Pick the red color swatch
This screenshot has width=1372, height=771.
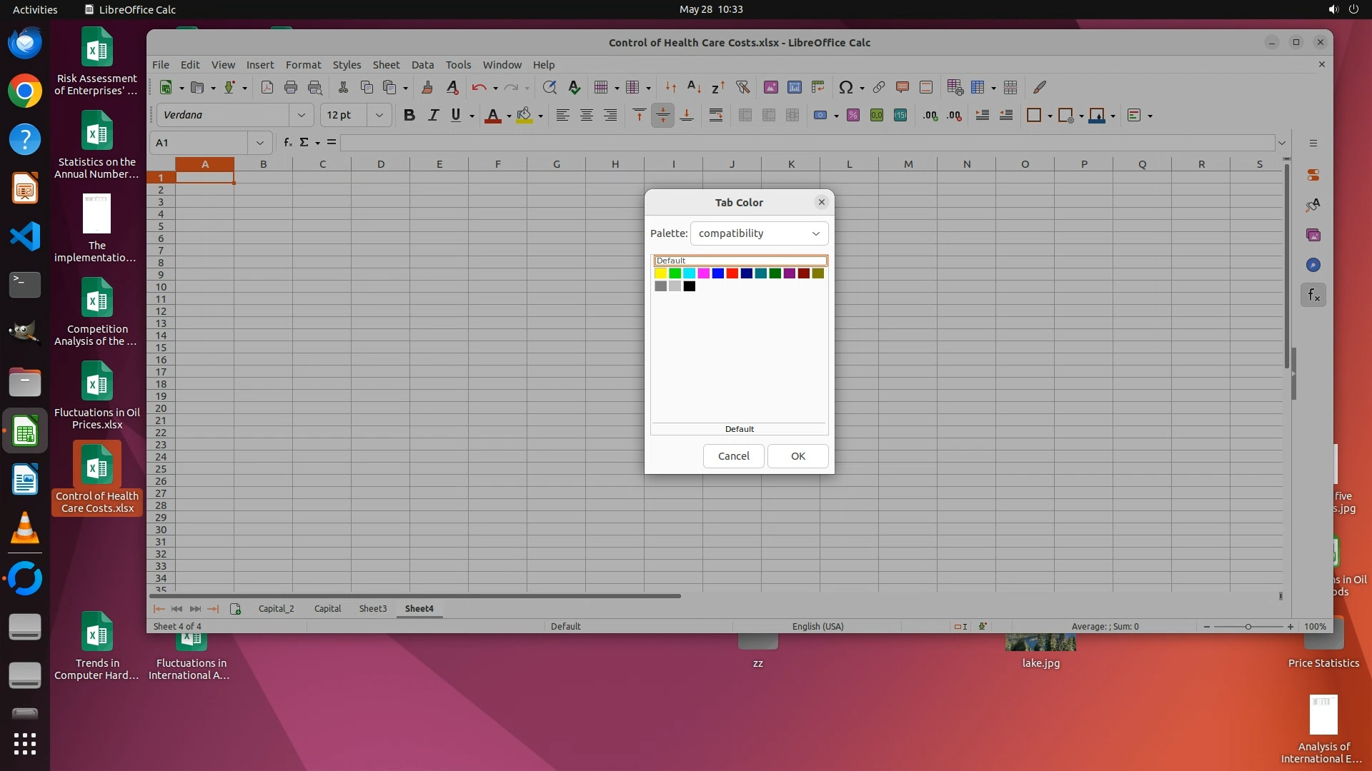click(x=732, y=273)
